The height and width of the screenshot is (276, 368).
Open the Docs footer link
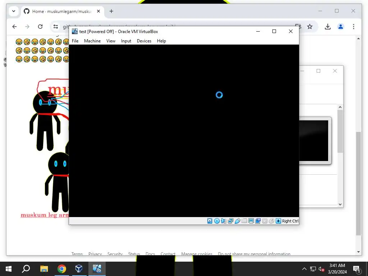coord(150,253)
